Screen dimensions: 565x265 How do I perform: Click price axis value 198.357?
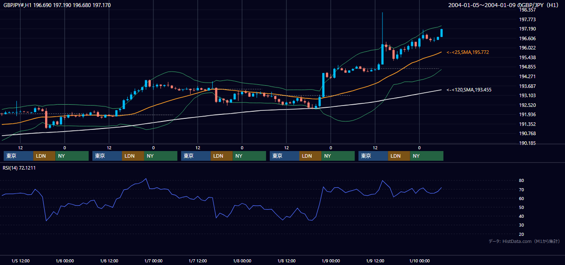[x=527, y=10]
